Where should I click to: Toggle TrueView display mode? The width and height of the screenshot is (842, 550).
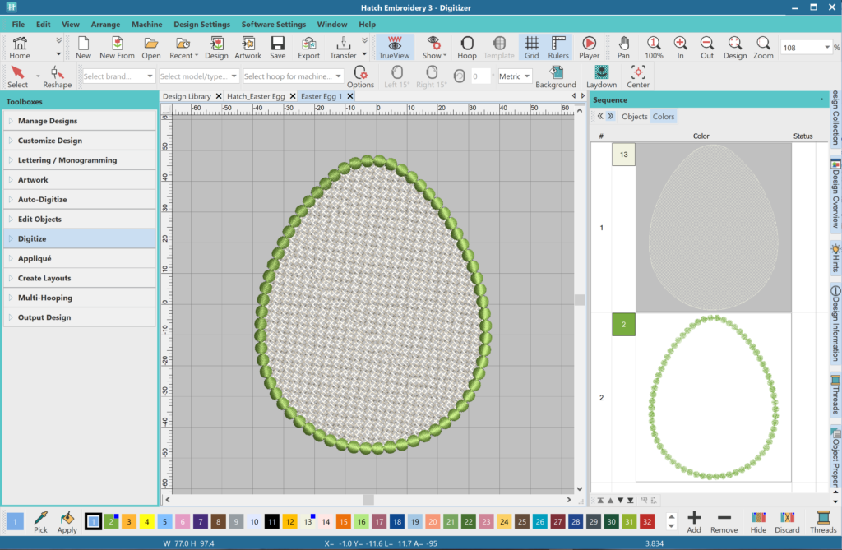click(x=394, y=48)
